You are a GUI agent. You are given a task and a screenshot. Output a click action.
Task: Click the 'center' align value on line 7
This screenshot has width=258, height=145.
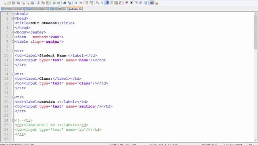point(52,41)
